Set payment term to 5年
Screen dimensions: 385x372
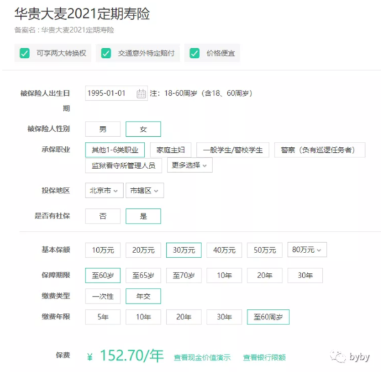point(103,317)
